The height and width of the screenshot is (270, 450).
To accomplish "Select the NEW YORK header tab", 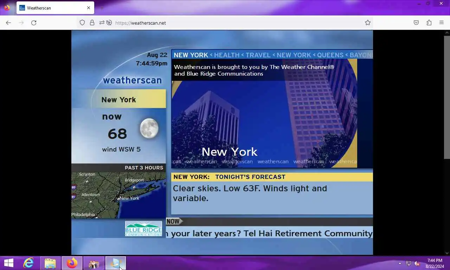I will [x=191, y=55].
